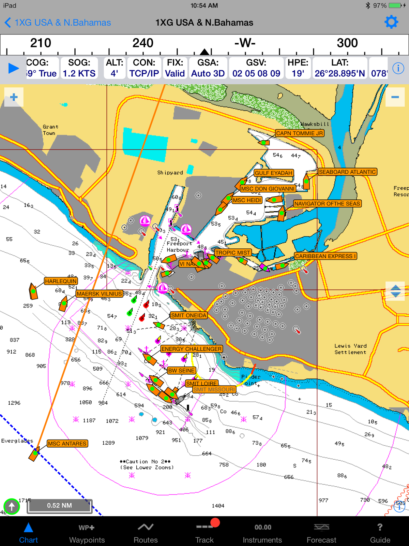Tap the chart info icon near depth 593
The height and width of the screenshot is (546, 409).
click(400, 507)
